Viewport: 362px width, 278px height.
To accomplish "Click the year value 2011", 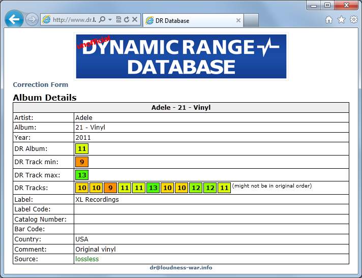I will tap(83, 138).
